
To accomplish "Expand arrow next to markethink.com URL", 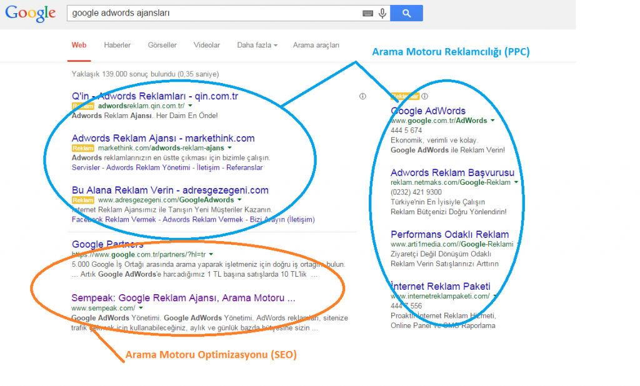I will click(230, 147).
